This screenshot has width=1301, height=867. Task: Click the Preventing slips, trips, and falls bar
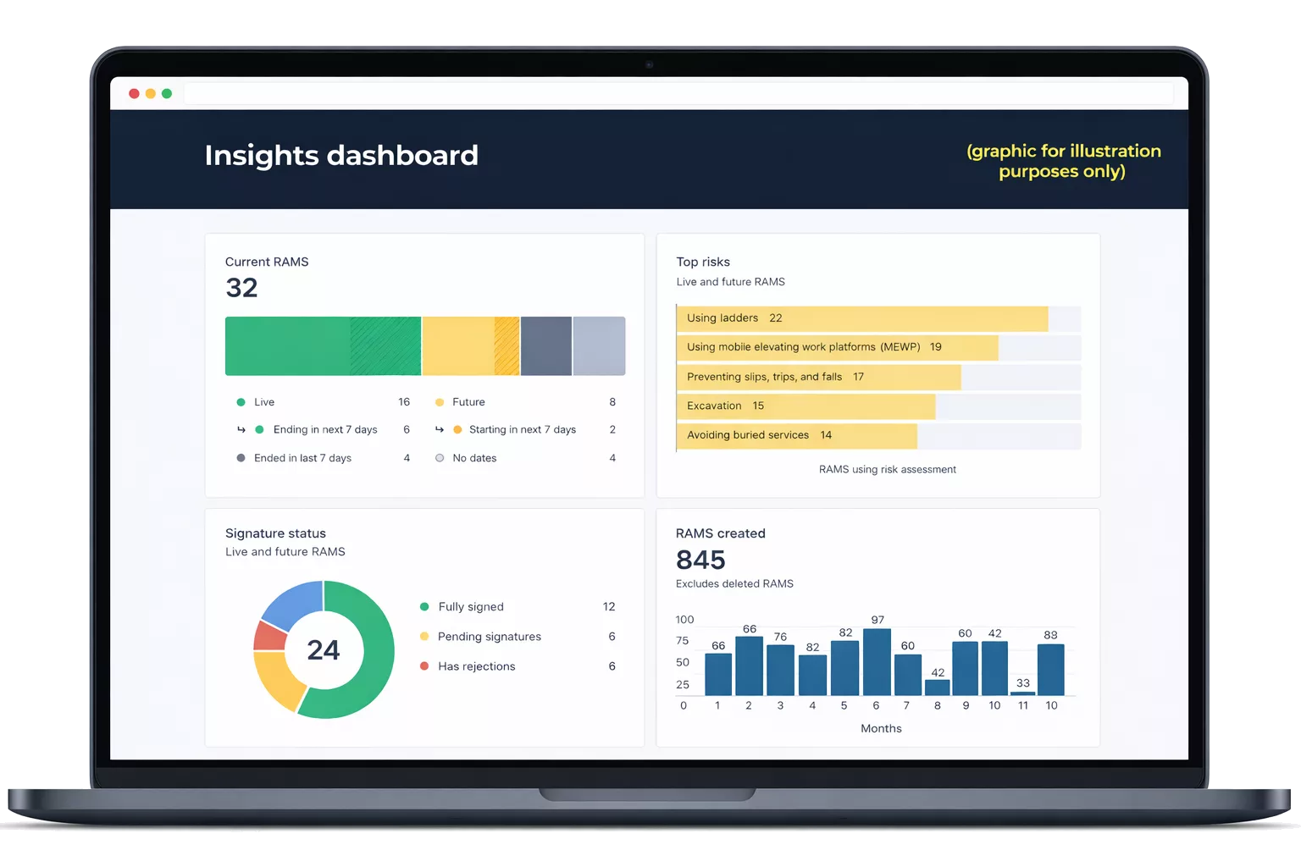[x=818, y=377]
